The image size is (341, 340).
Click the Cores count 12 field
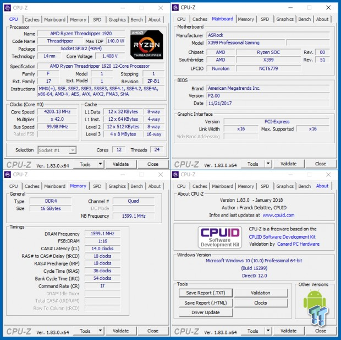[119, 150]
